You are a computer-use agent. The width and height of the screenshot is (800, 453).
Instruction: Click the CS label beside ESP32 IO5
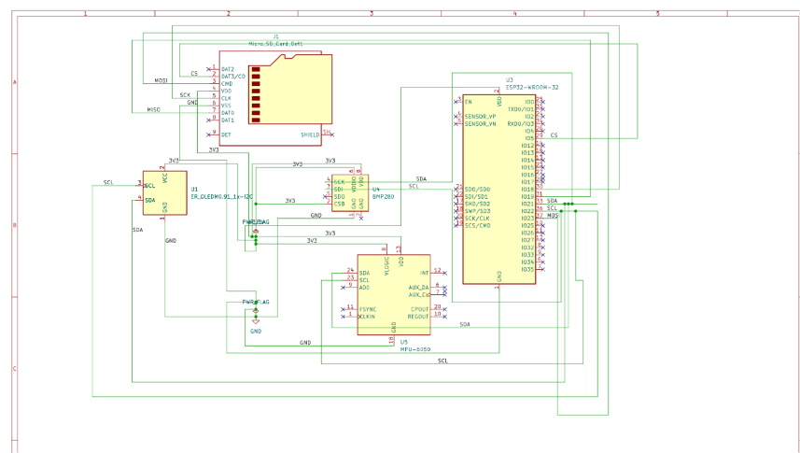(x=554, y=135)
